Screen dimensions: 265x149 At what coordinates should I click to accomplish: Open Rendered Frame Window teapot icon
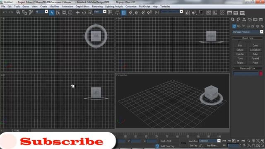[236, 13]
